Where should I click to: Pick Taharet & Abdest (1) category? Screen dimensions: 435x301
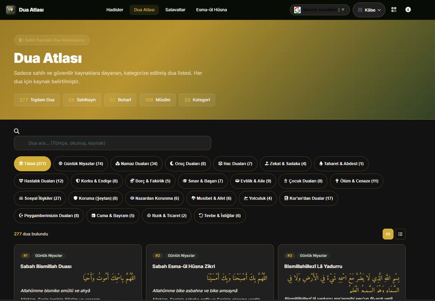[341, 164]
